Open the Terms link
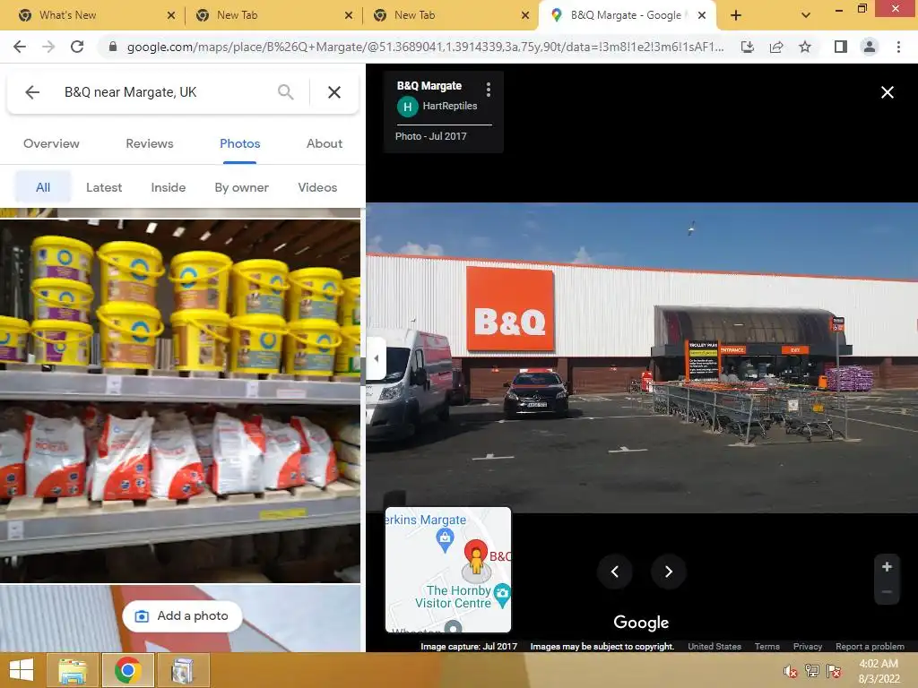 click(767, 647)
